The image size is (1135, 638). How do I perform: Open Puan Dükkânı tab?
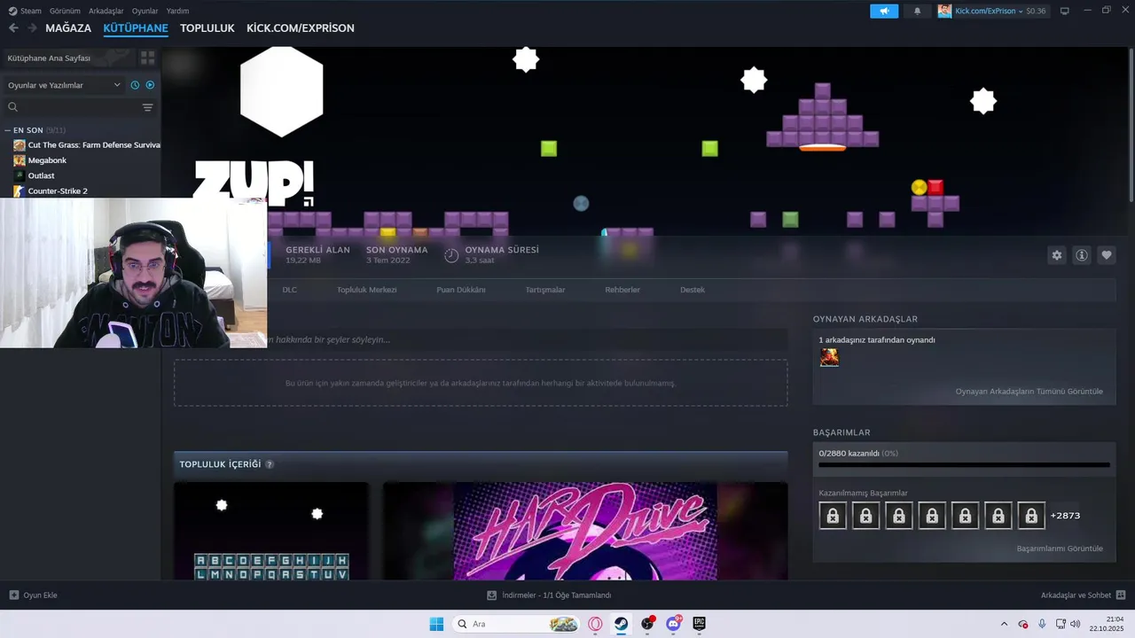pos(461,290)
